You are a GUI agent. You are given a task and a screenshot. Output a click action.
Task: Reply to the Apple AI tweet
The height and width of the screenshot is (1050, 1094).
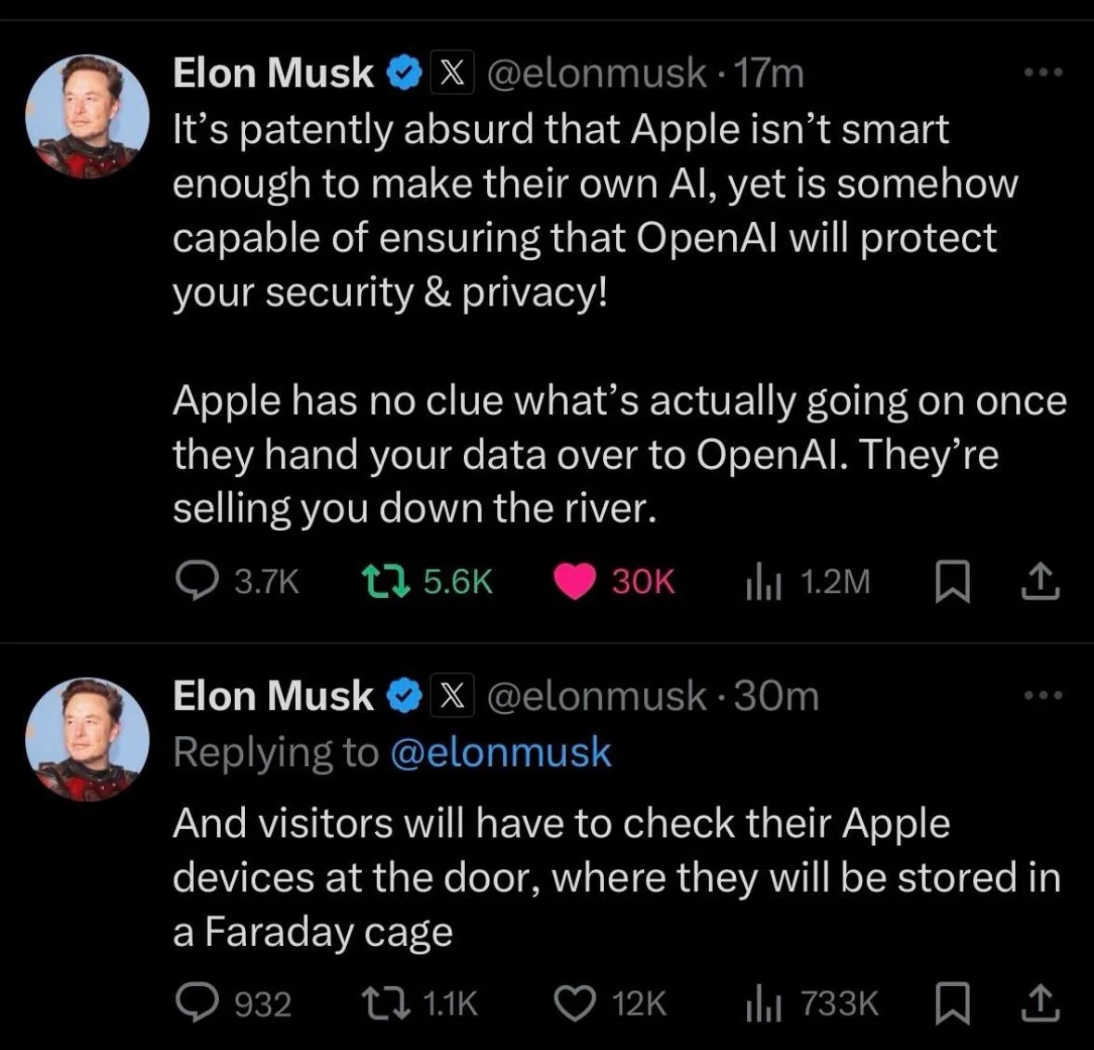195,581
